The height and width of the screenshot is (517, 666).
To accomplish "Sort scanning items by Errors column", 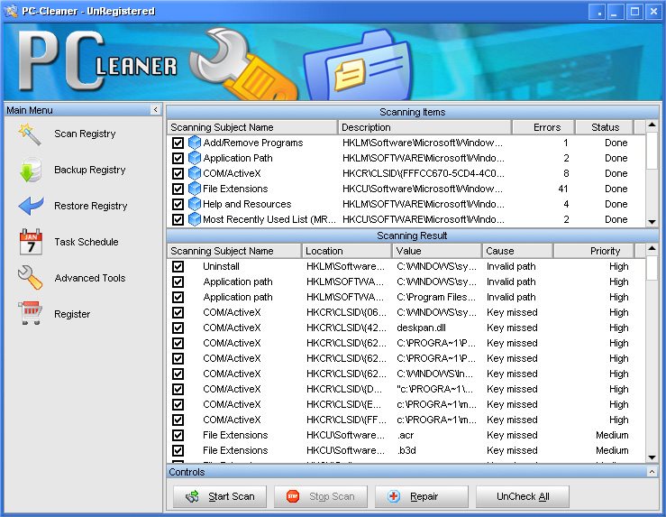I will tap(543, 127).
